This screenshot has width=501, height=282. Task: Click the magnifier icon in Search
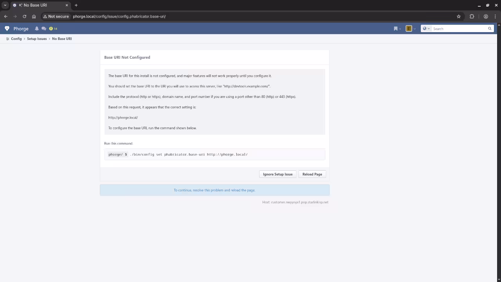point(489,29)
